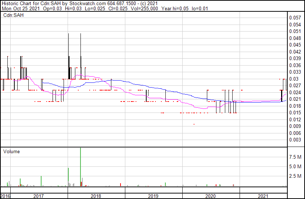Click the isolated red dot near 0.01

[194, 124]
